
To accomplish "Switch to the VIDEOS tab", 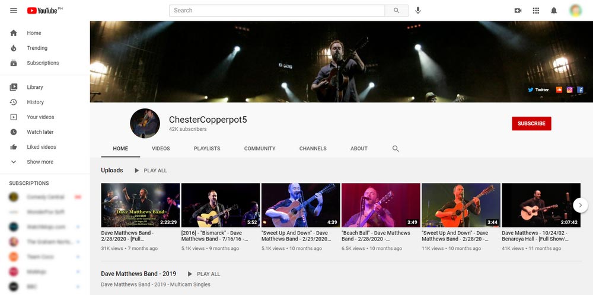I will [161, 149].
